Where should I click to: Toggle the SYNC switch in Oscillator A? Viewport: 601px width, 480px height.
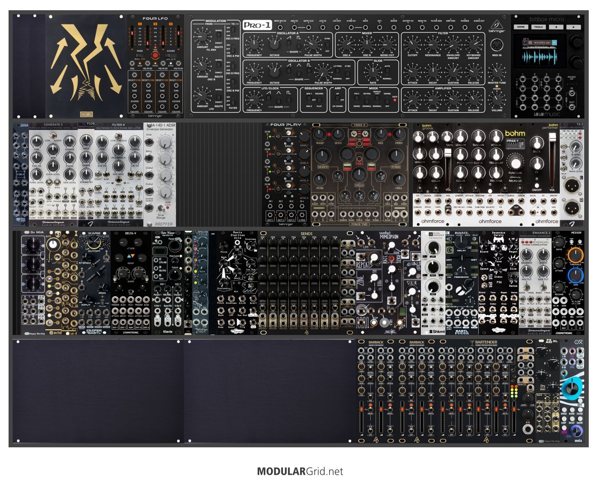click(x=327, y=44)
